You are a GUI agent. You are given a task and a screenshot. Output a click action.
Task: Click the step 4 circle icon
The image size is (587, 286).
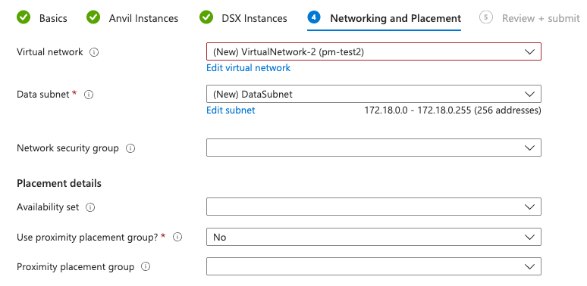pyautogui.click(x=314, y=17)
